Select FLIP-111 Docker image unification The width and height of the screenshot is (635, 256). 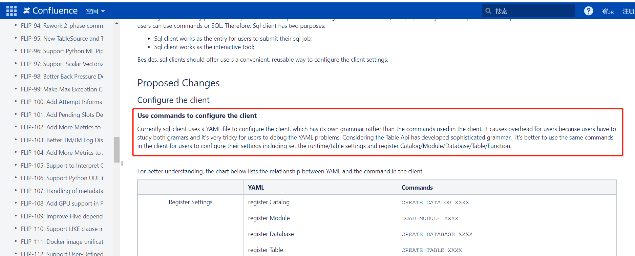click(x=62, y=242)
